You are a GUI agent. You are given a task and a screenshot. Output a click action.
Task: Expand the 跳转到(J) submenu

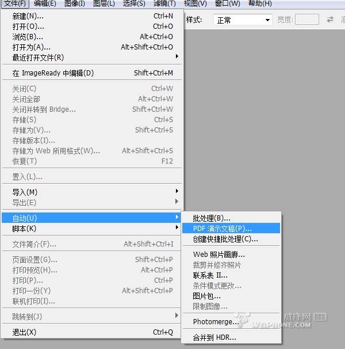coord(91,316)
